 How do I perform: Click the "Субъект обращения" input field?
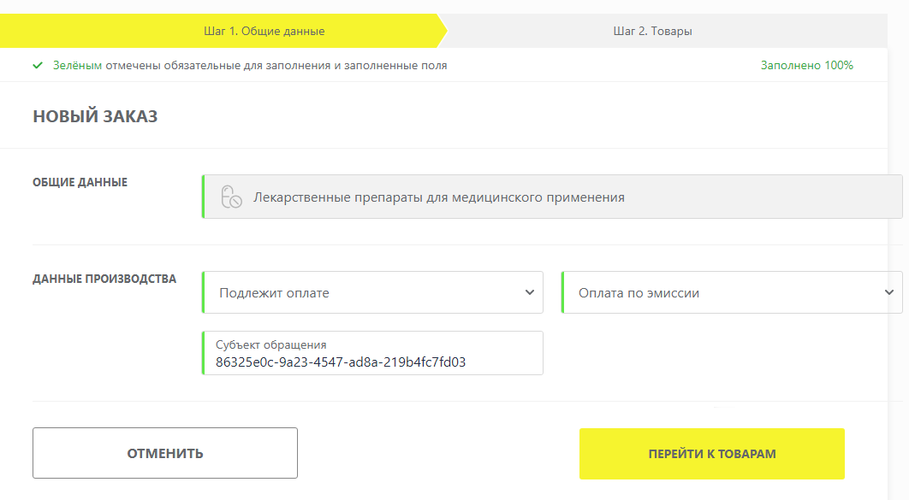[372, 352]
